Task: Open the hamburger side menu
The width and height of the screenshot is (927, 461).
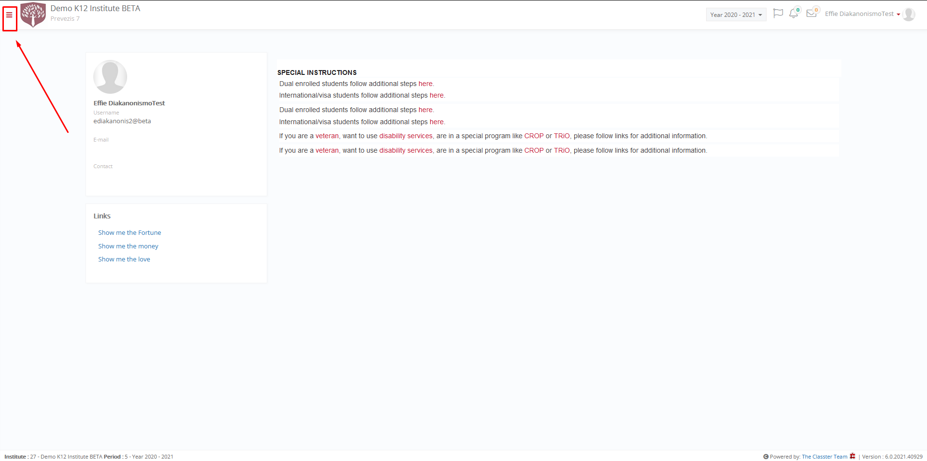Action: pos(9,15)
